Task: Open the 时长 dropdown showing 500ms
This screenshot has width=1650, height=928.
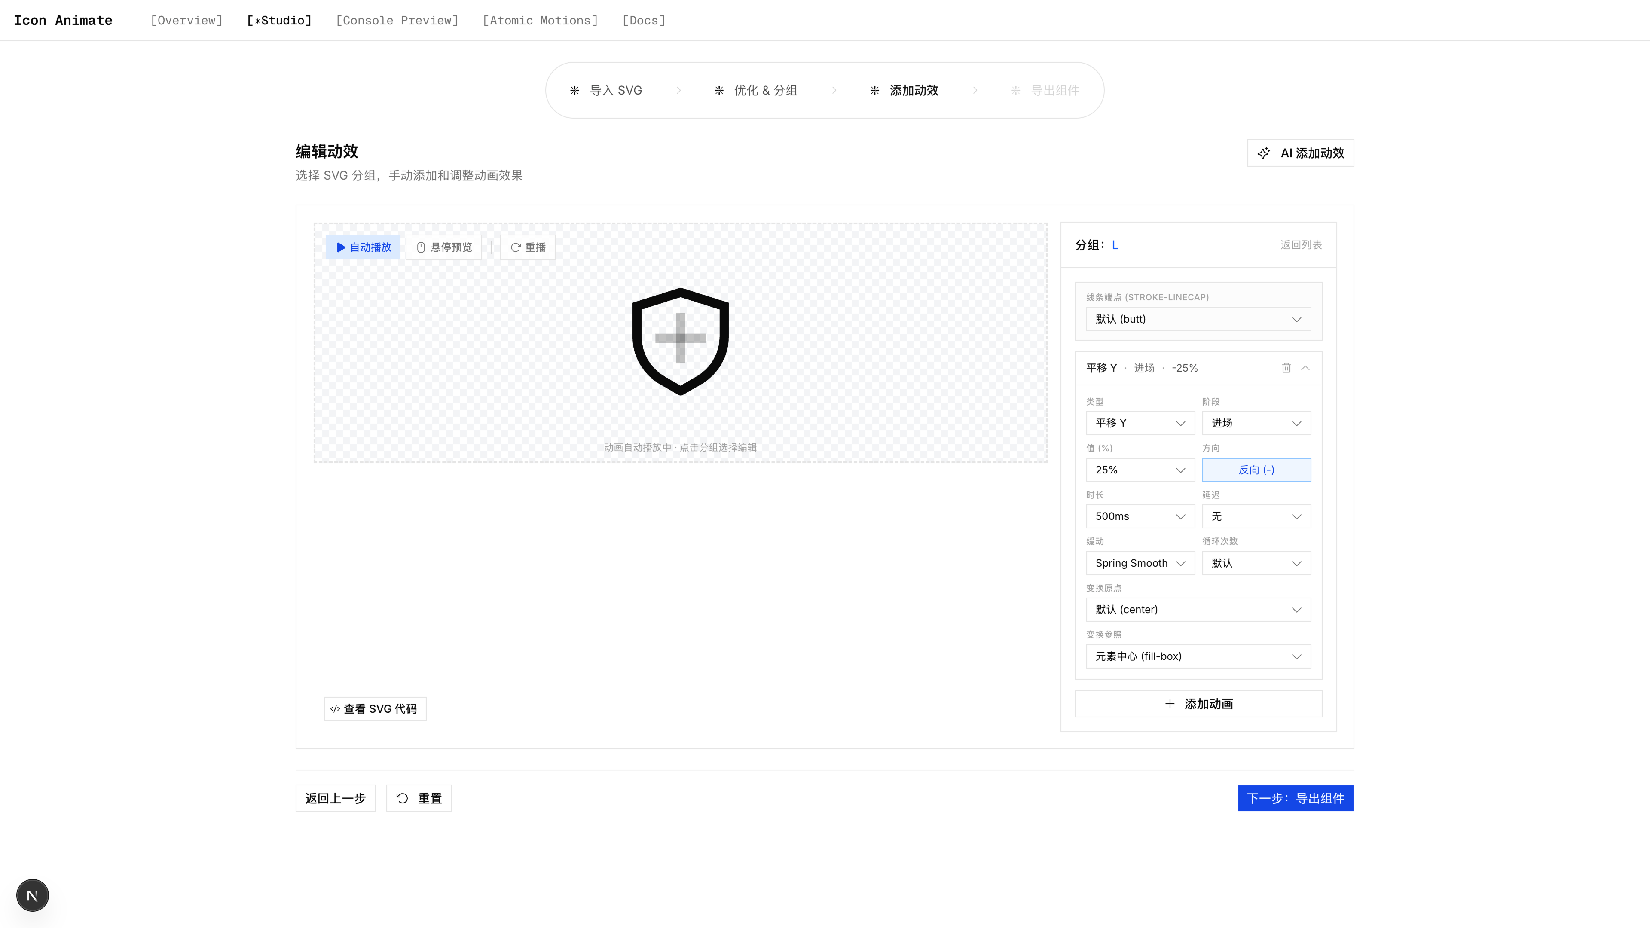Action: coord(1140,516)
